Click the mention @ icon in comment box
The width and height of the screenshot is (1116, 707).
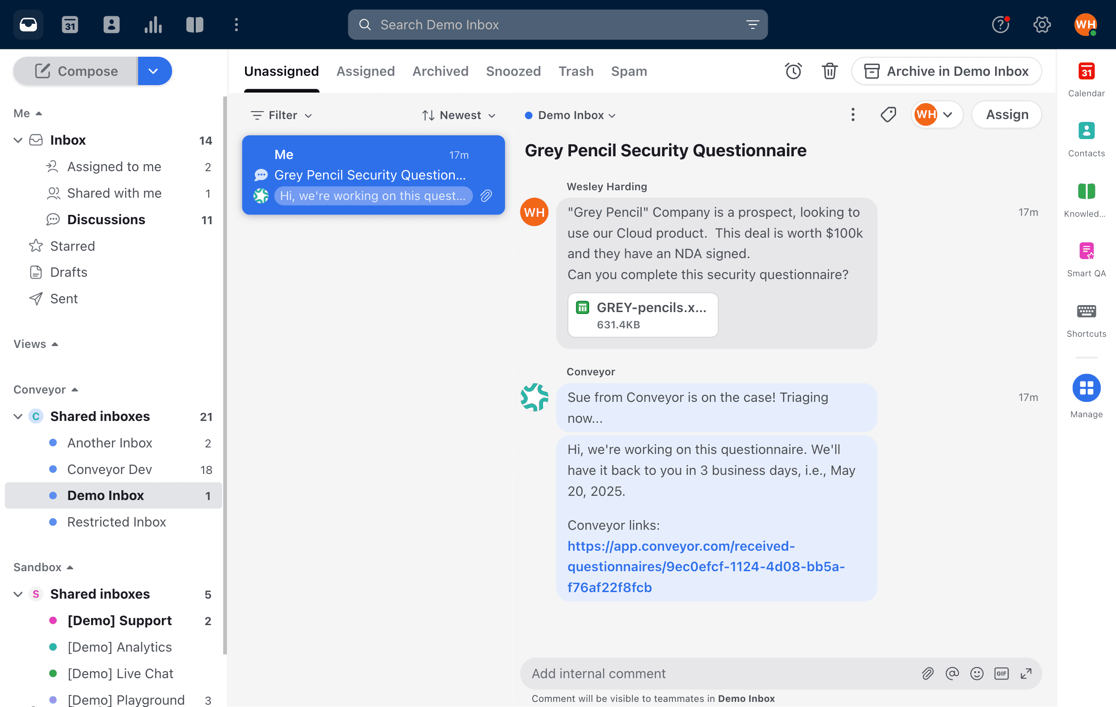point(952,674)
